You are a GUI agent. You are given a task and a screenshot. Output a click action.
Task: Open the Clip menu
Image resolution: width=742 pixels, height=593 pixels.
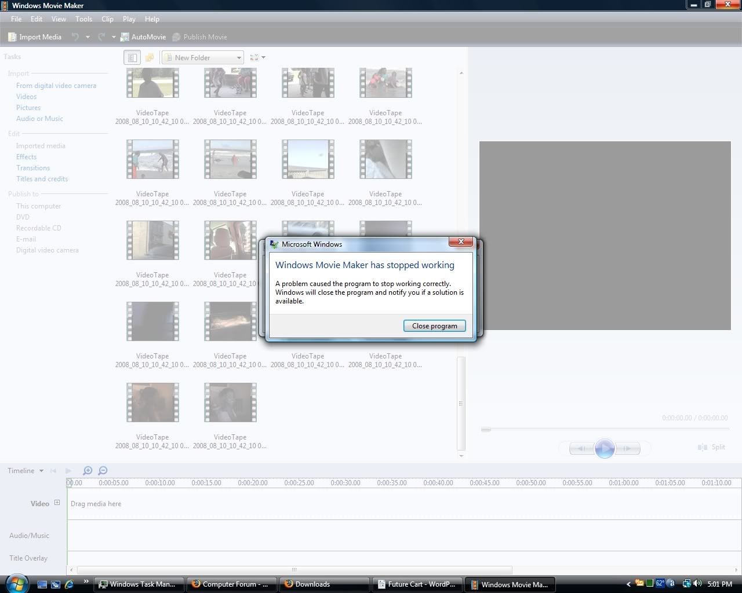pyautogui.click(x=107, y=19)
